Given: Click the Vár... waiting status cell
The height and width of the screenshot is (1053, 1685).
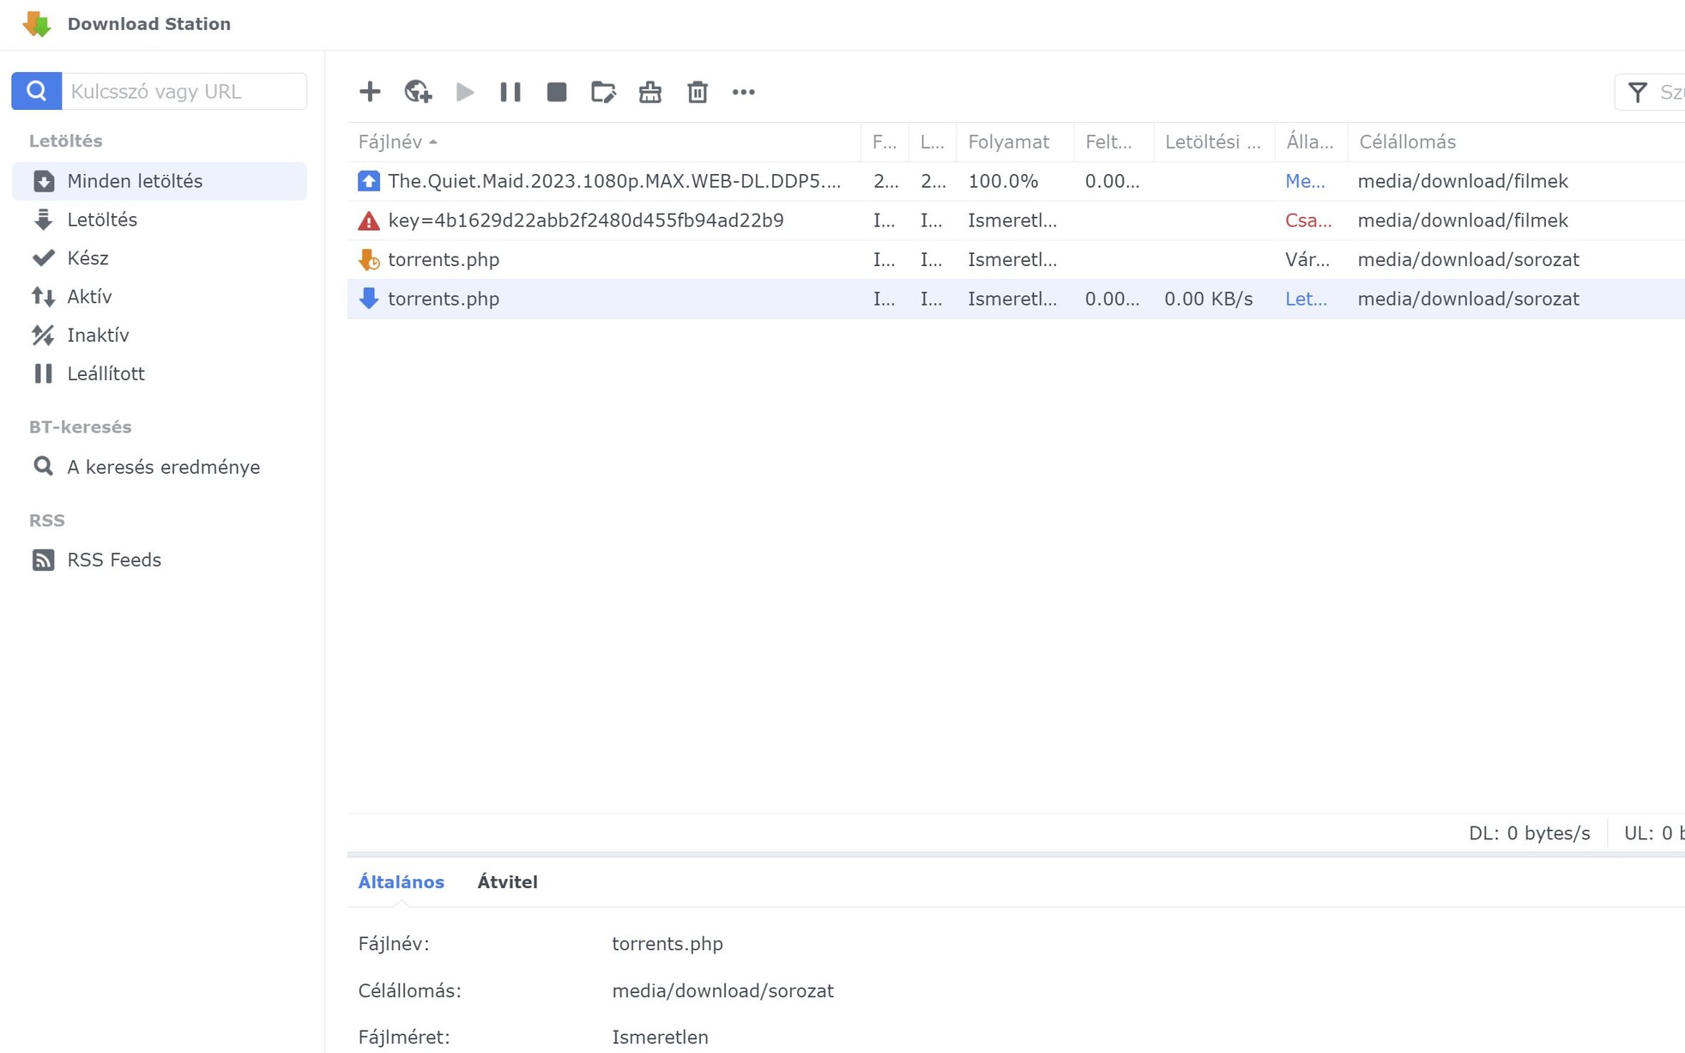Looking at the screenshot, I should [x=1308, y=259].
